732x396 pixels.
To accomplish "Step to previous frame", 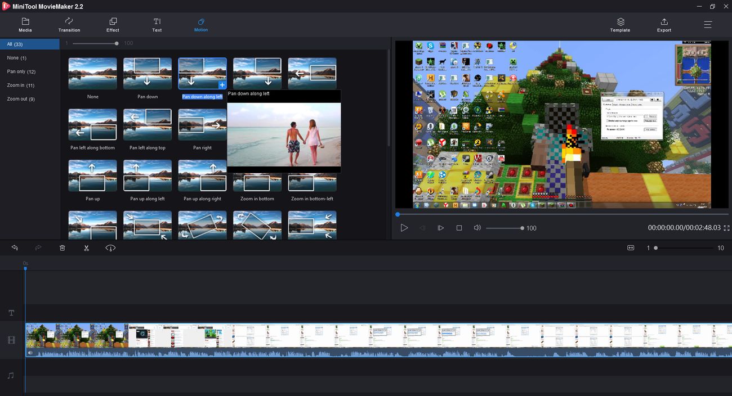I will click(x=422, y=228).
